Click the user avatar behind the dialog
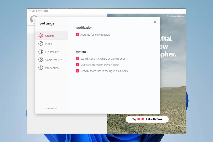 33,19
